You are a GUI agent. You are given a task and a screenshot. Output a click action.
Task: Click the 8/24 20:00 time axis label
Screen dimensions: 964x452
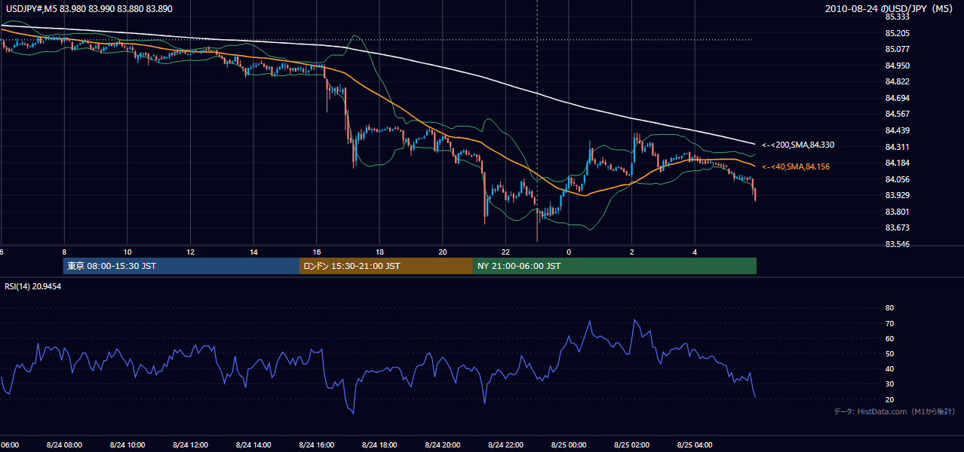(443, 444)
